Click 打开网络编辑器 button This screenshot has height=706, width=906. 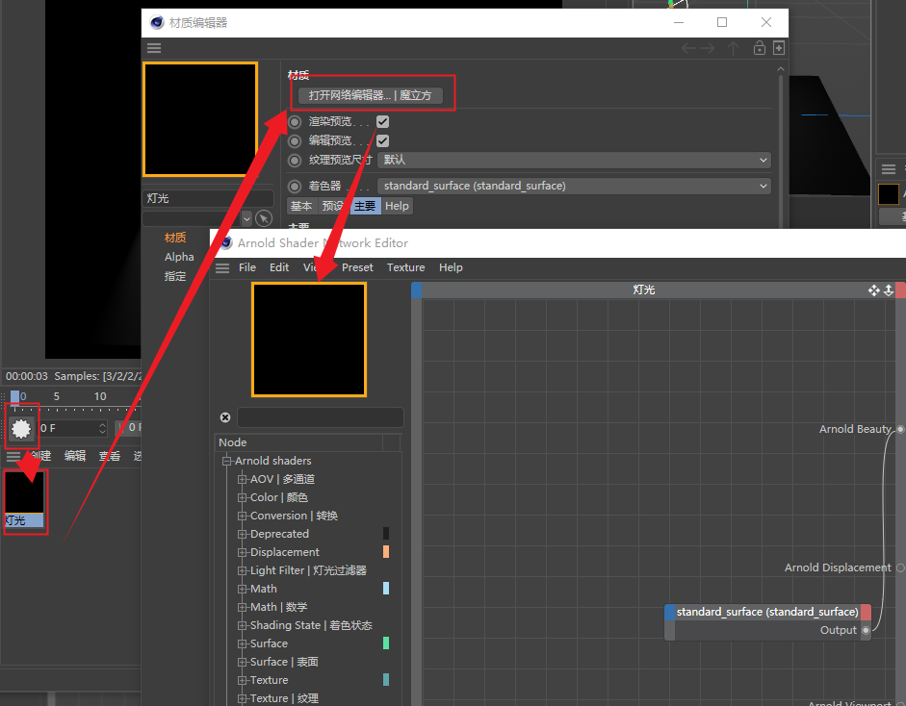(x=370, y=96)
